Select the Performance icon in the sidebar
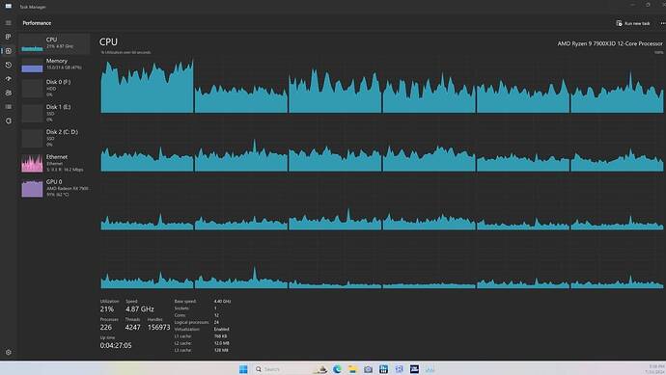This screenshot has width=666, height=375. tap(8, 51)
